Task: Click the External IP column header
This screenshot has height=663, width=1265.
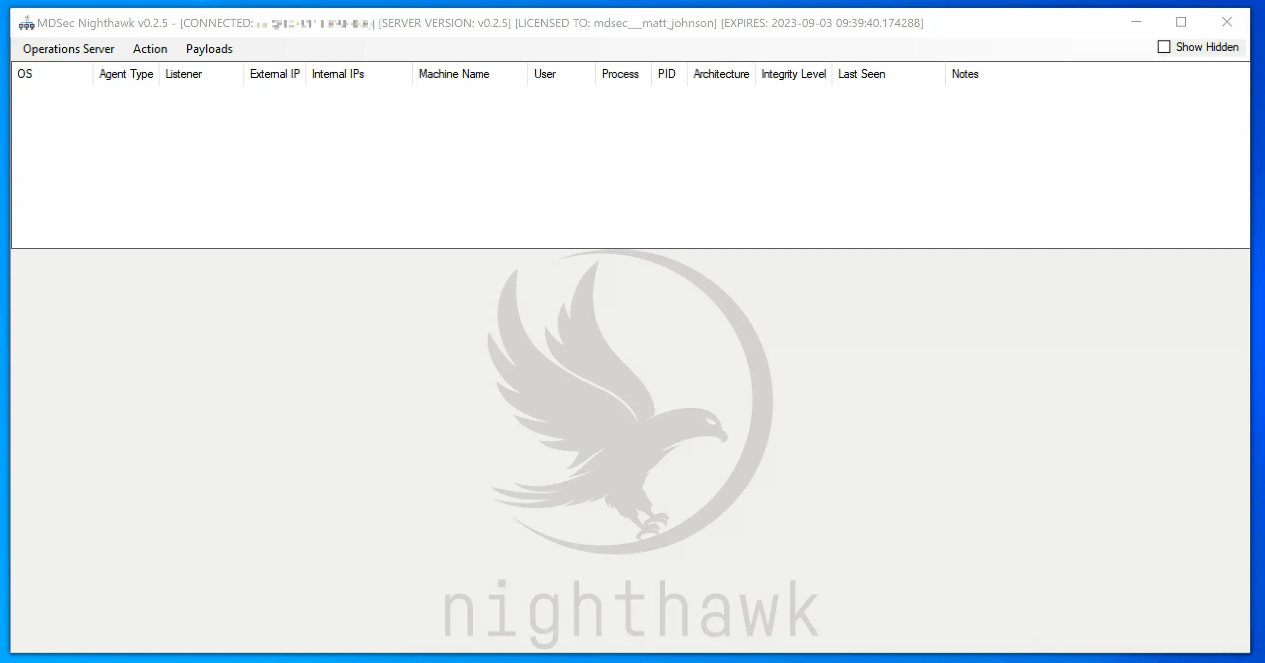Action: (274, 74)
